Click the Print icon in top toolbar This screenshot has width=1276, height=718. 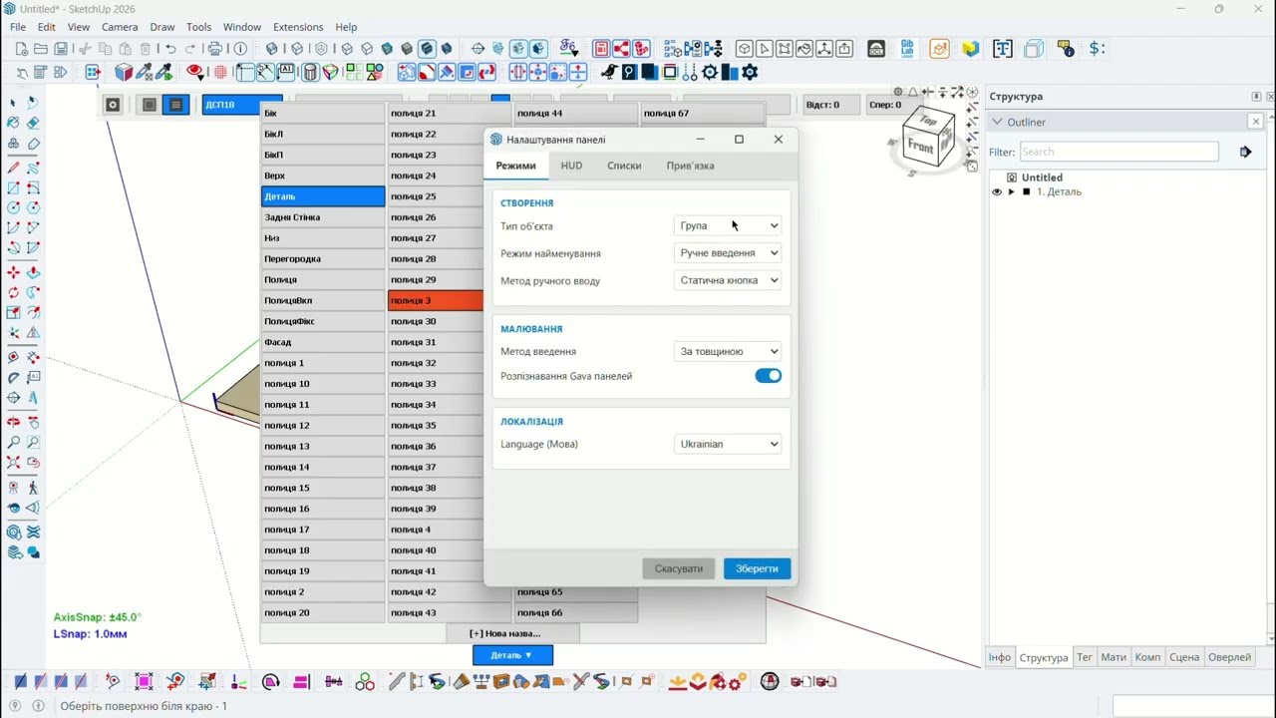pos(215,49)
